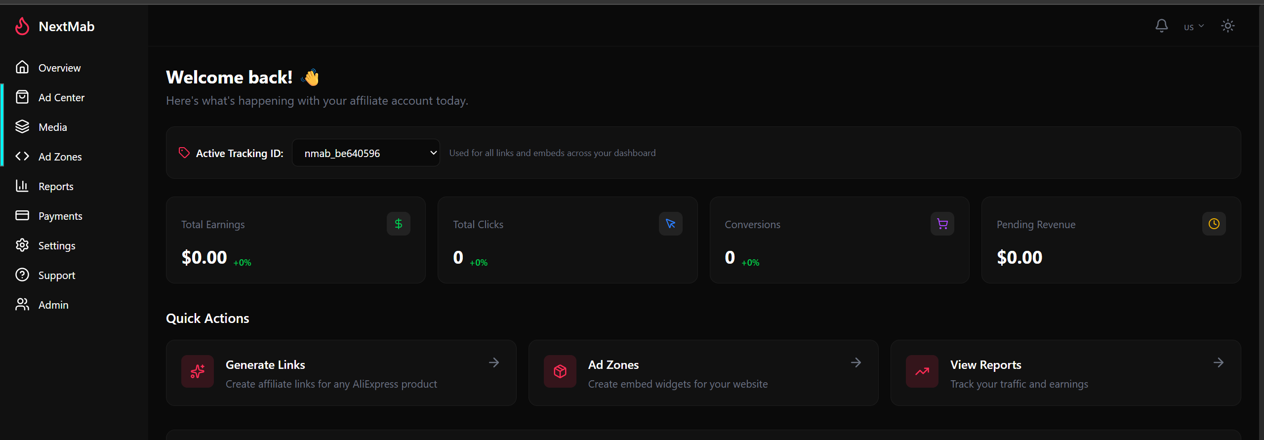Click the View Reports arrow button
Viewport: 1264px width, 440px height.
pyautogui.click(x=1218, y=362)
